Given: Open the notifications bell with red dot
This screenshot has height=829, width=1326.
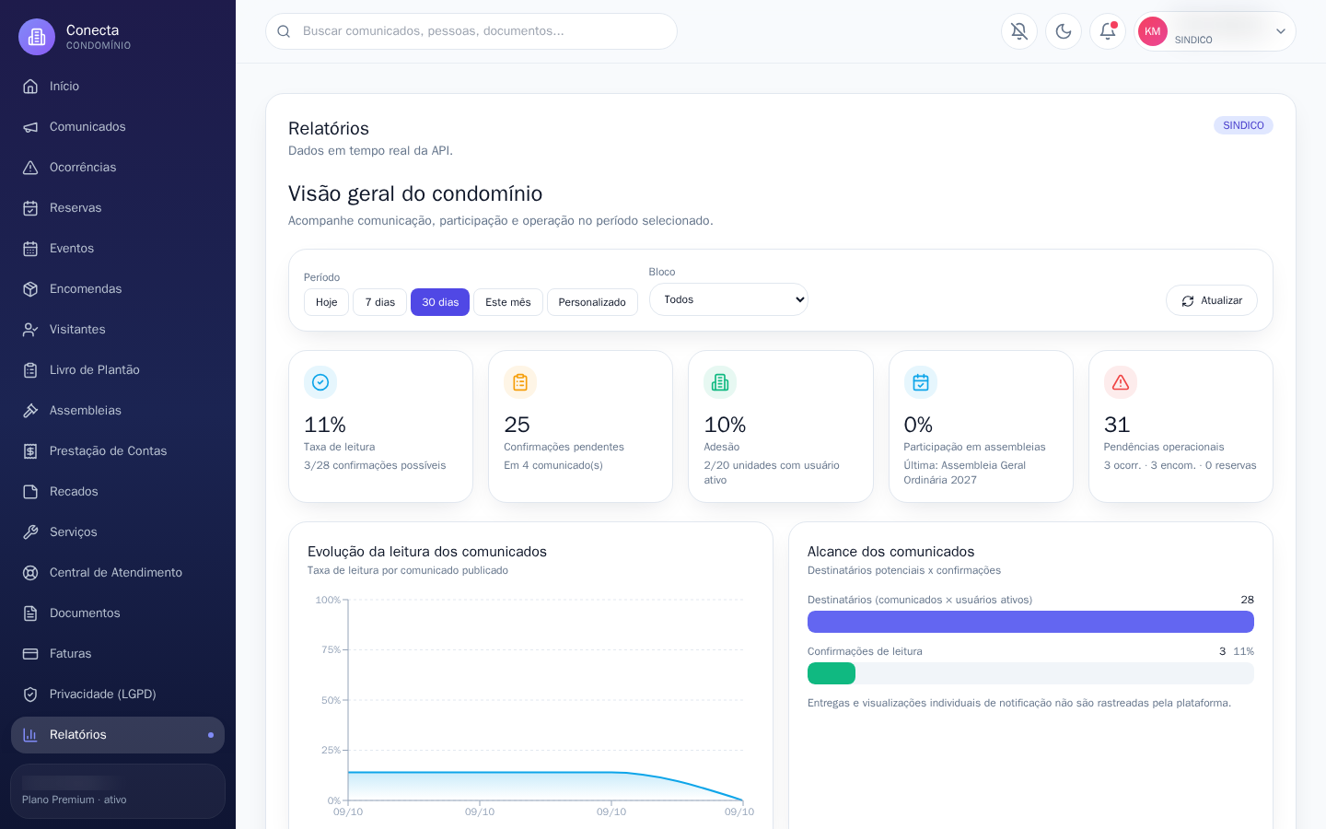Looking at the screenshot, I should (1108, 31).
